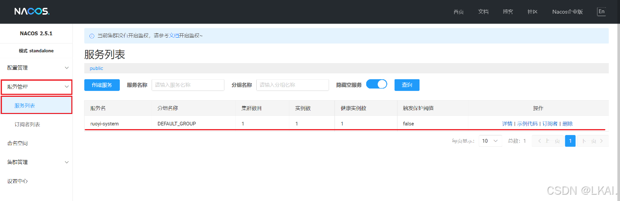Click 删除 for ruoyi-system

click(567, 124)
